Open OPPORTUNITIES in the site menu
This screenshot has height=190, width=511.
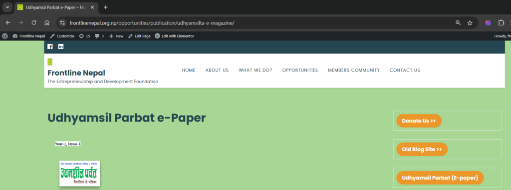pyautogui.click(x=300, y=70)
